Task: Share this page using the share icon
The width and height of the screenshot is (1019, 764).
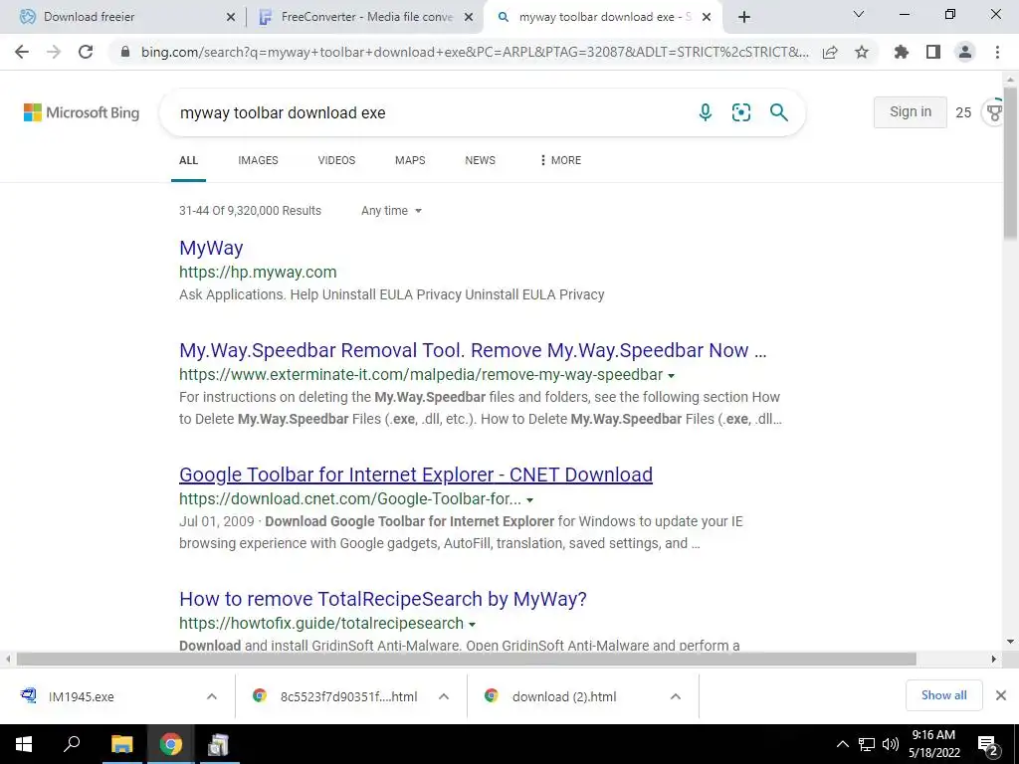Action: [830, 52]
